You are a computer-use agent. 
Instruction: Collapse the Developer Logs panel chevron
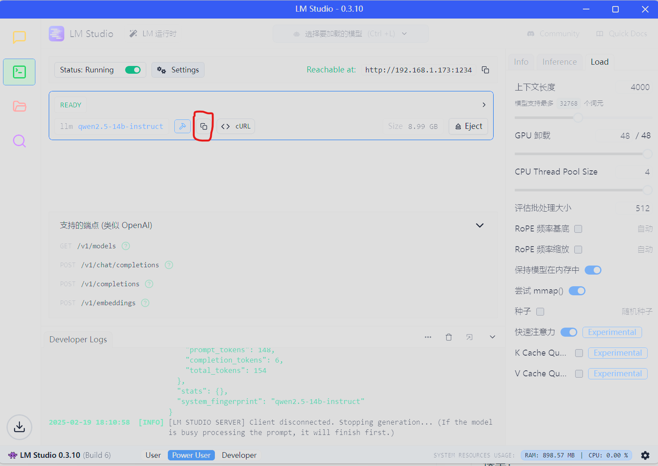[x=492, y=337]
